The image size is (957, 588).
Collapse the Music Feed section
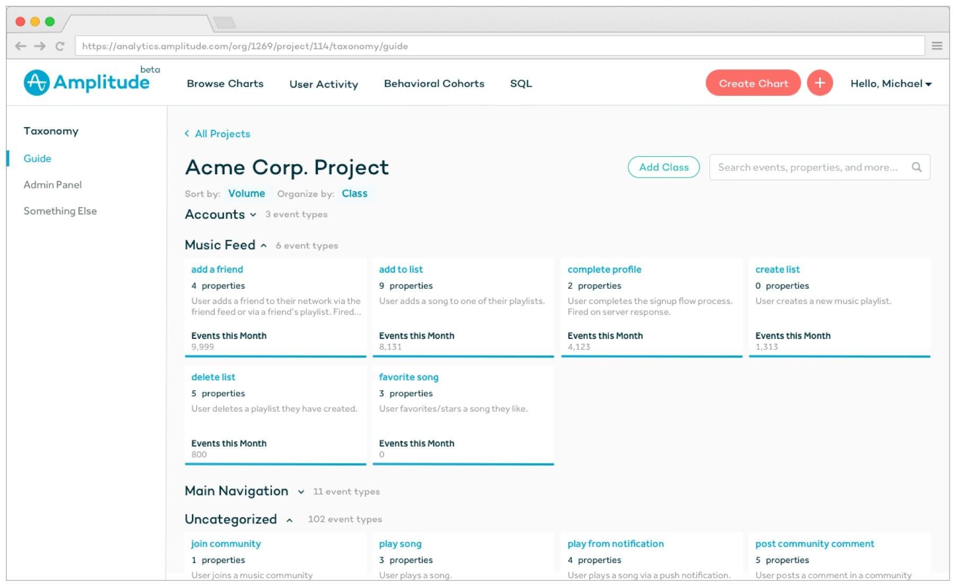tap(263, 245)
